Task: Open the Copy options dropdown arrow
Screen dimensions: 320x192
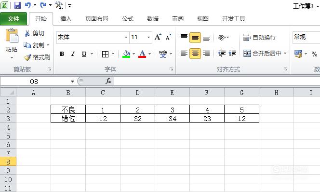Action: (x=48, y=45)
